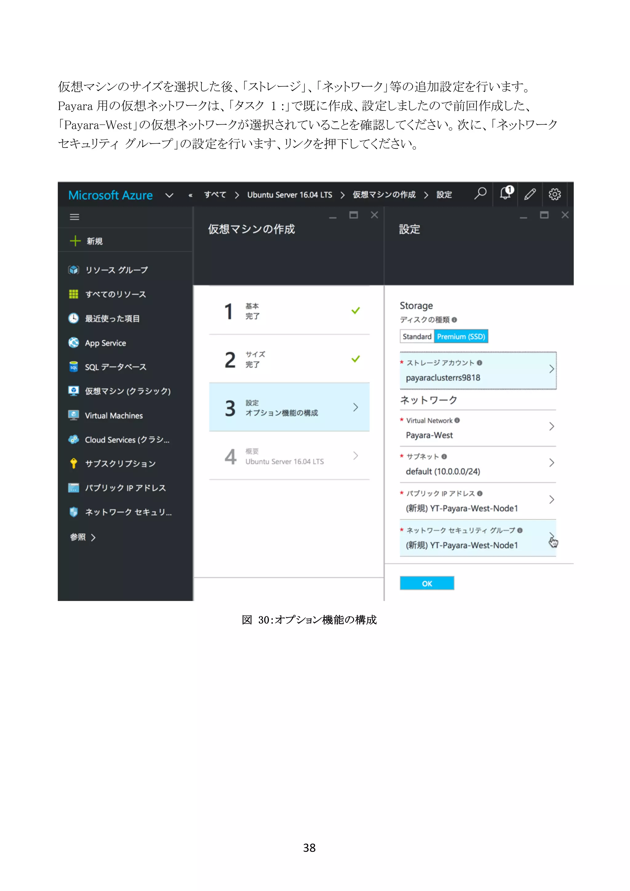Click info icon beside サブネット
The image size is (630, 891).
[x=445, y=457]
